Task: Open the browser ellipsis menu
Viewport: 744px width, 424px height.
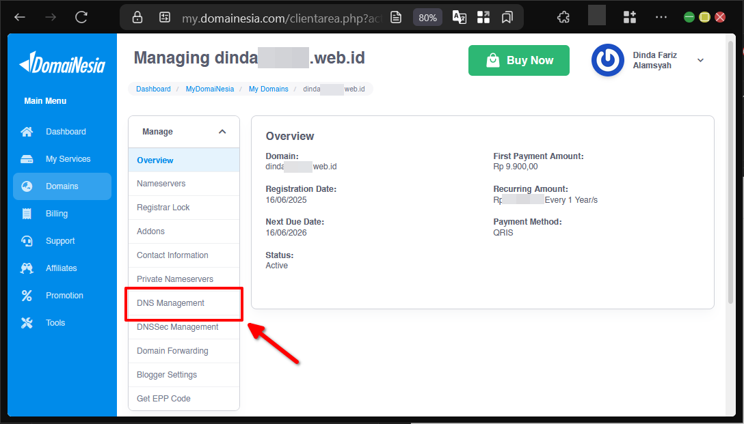Action: (661, 17)
